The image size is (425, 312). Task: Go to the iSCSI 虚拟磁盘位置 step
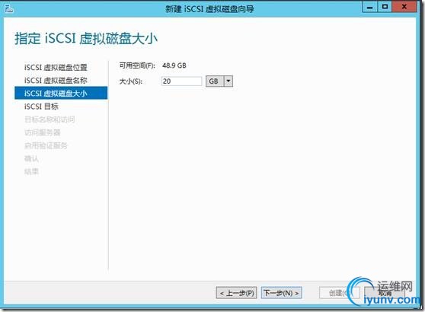pyautogui.click(x=56, y=67)
